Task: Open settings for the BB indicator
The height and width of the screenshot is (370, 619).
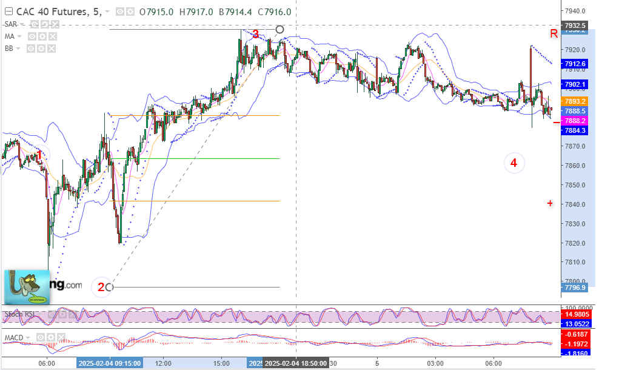Action: click(41, 49)
